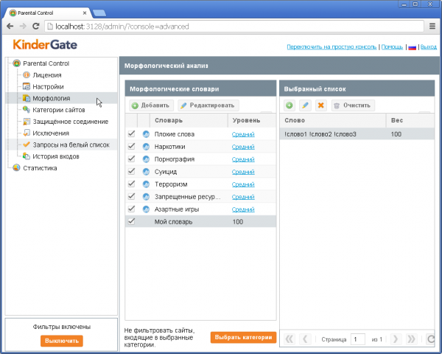Click the Выключить filters button
Screen dimensions: 442x354
[62, 341]
